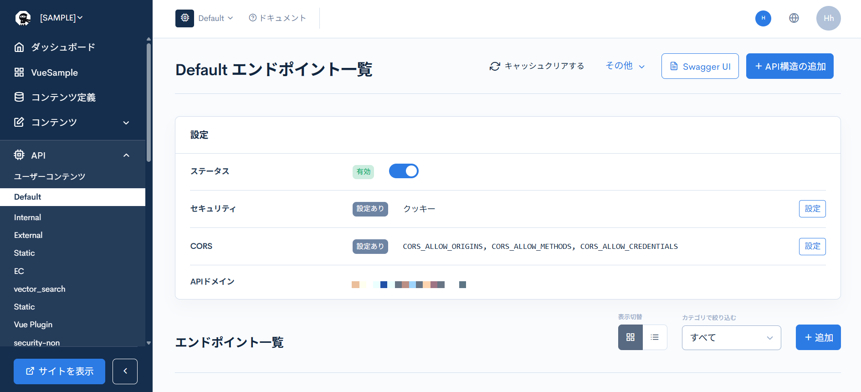Open the その他 dropdown

click(x=625, y=66)
